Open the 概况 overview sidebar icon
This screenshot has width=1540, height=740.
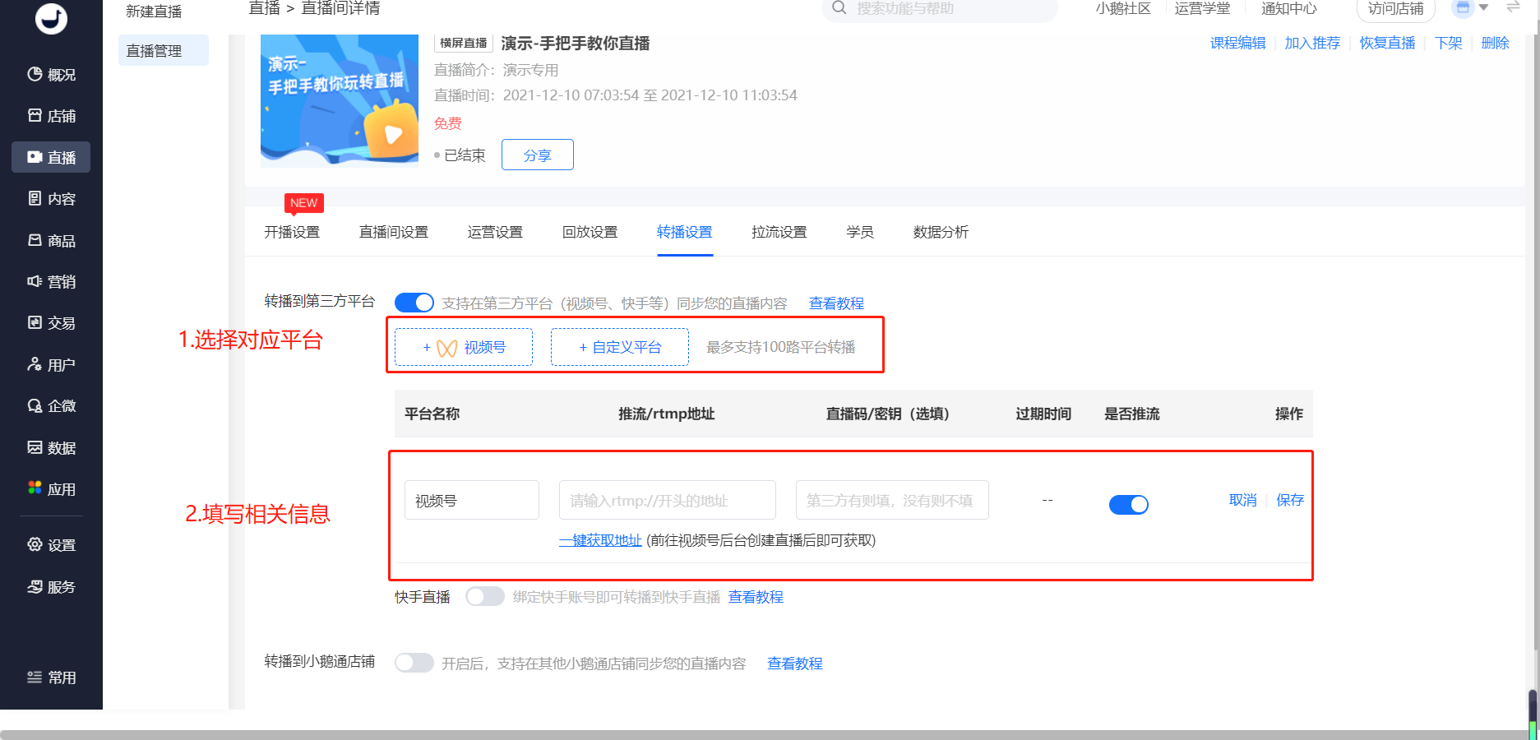(x=35, y=75)
